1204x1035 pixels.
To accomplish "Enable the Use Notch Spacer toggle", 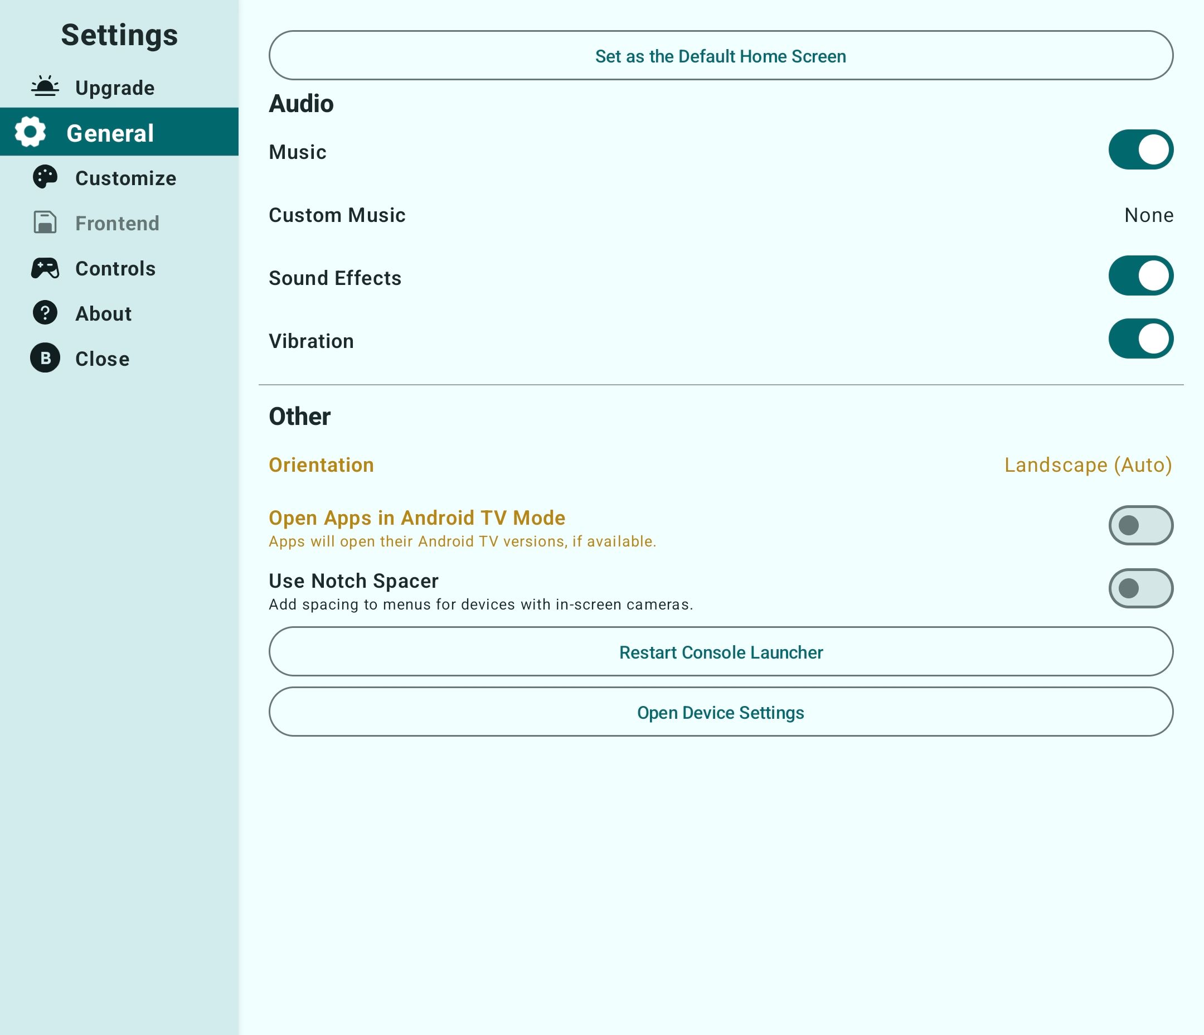I will point(1140,588).
